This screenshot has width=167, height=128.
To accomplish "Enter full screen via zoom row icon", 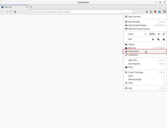I will point(164,34).
